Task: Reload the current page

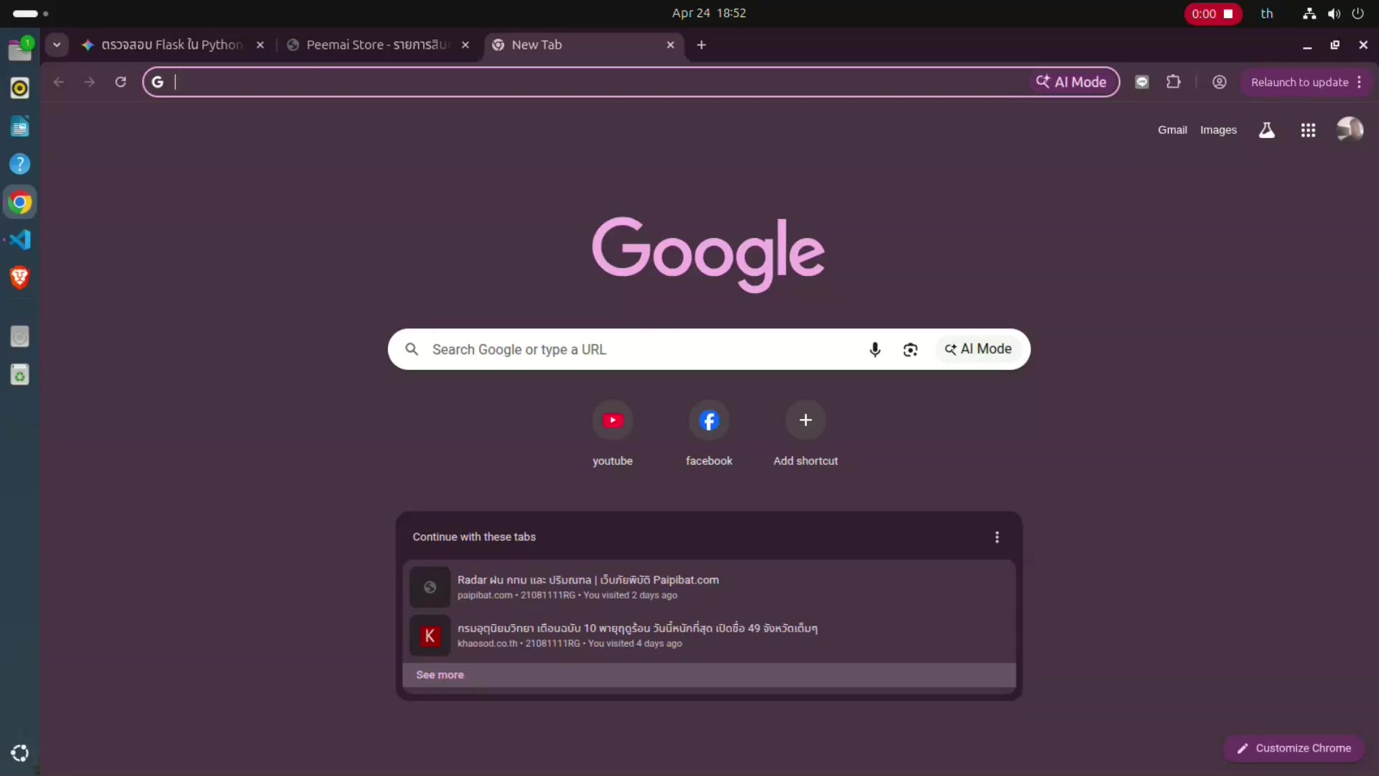Action: [121, 82]
